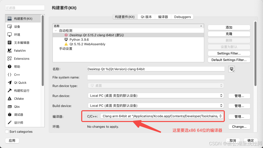Click the kit settings panel scrollbar
Viewport: 263px width, 148px height.
click(x=255, y=54)
